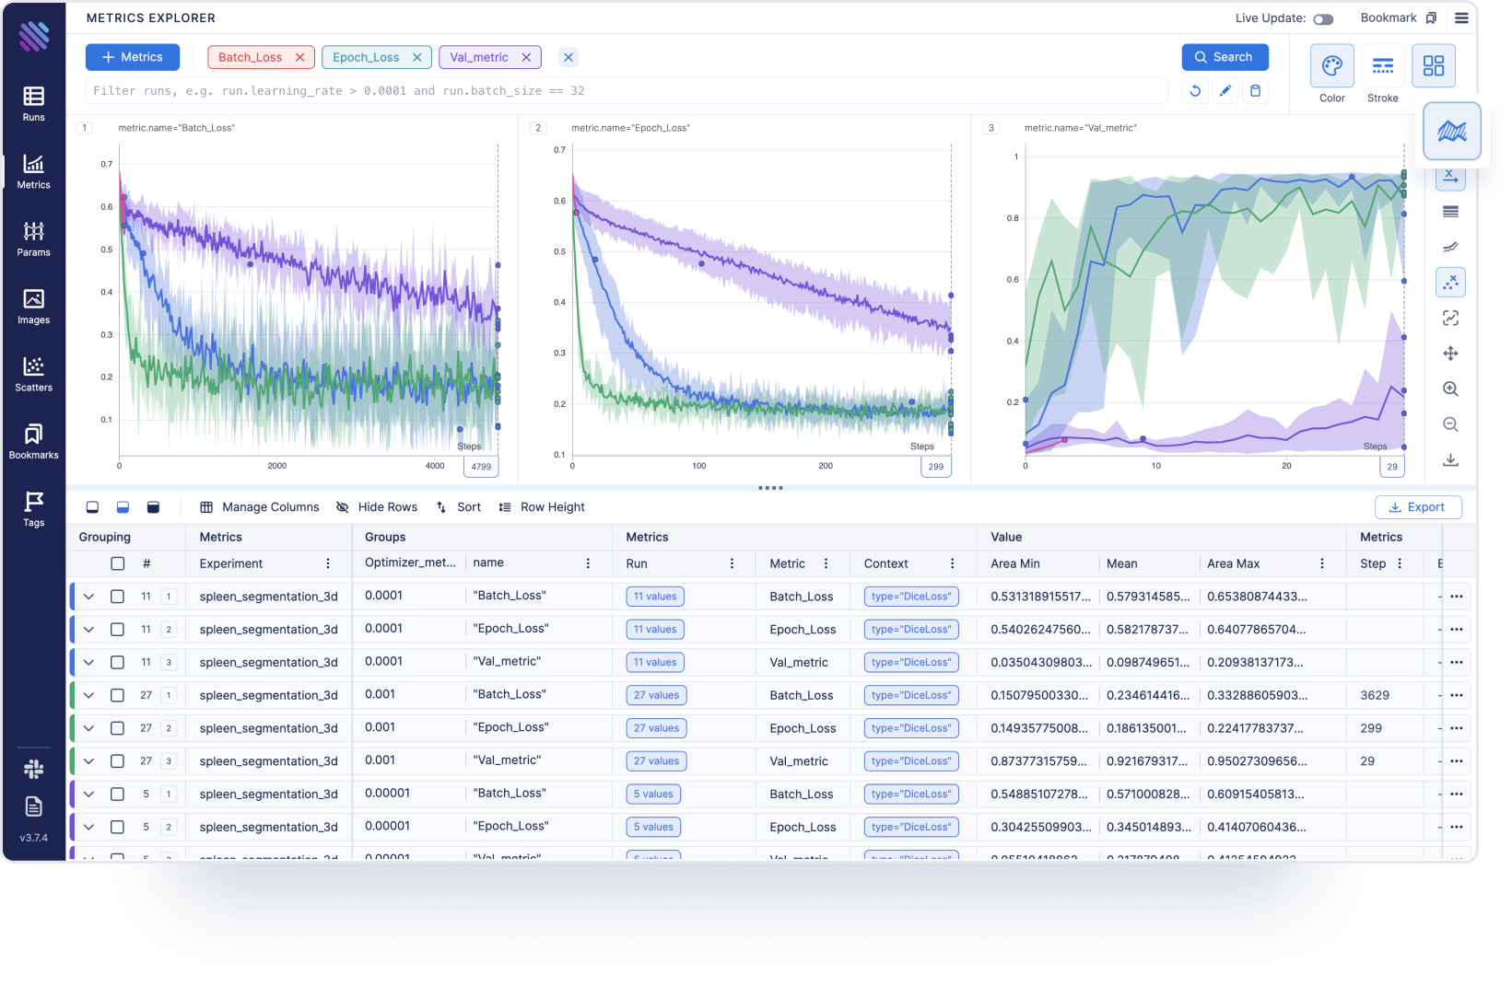Reset the query with the refresh icon
1512x986 pixels.
[1195, 91]
